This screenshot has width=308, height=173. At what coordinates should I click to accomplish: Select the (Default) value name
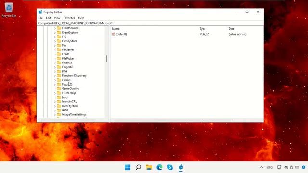[x=121, y=34]
